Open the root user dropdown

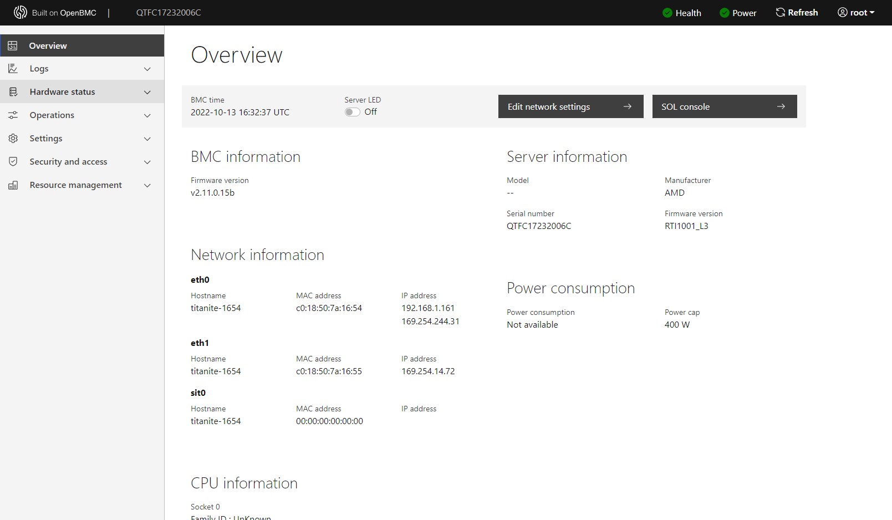click(x=856, y=13)
